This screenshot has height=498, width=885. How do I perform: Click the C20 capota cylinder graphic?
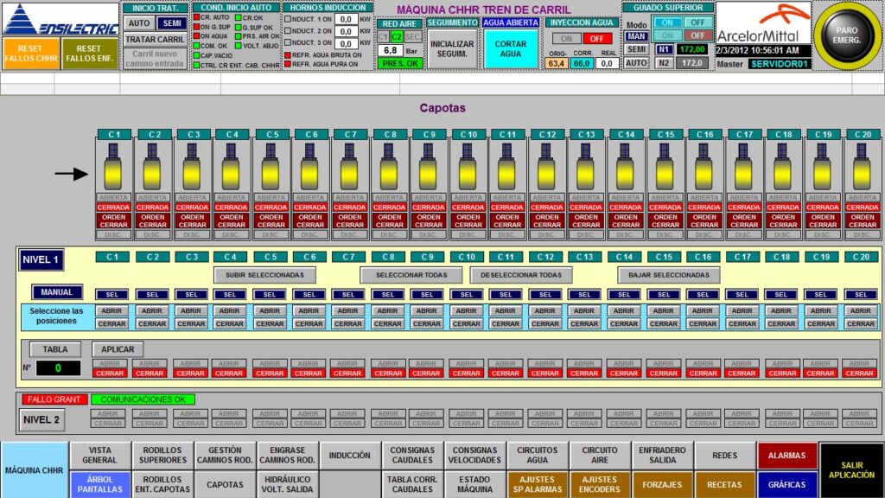click(x=862, y=168)
